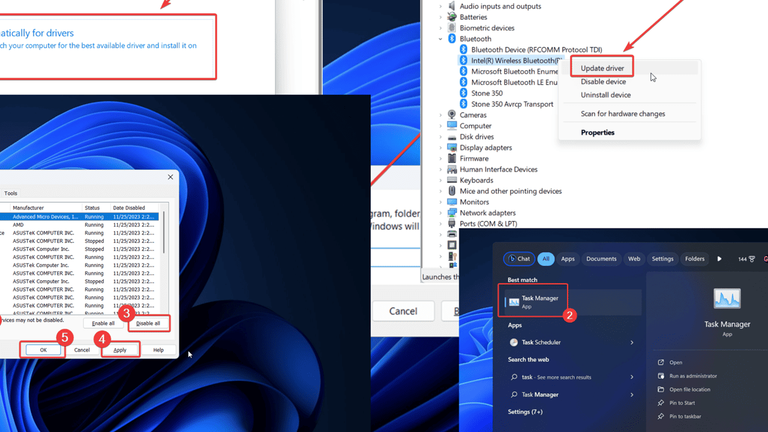Open Bing Chat pill in search panel

[x=519, y=259]
